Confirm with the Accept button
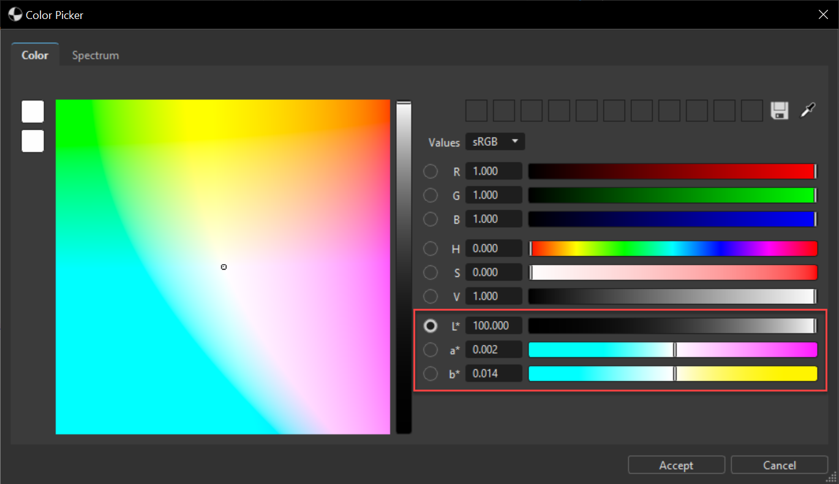The image size is (839, 484). 676,465
